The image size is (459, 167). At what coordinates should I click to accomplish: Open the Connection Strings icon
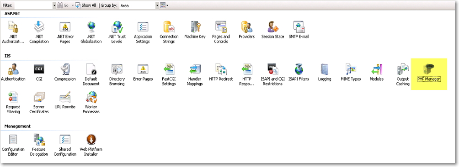click(169, 32)
